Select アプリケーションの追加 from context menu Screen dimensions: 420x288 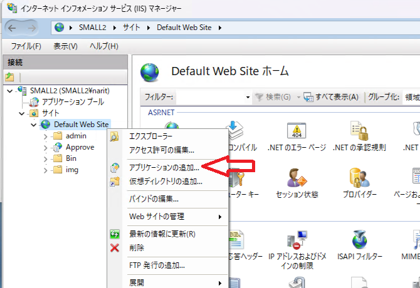pyautogui.click(x=164, y=168)
